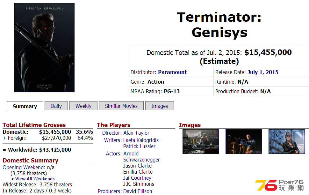Click the July 1, 2015 release date link
Image resolution: width=309 pixels, height=195 pixels.
pos(263,72)
